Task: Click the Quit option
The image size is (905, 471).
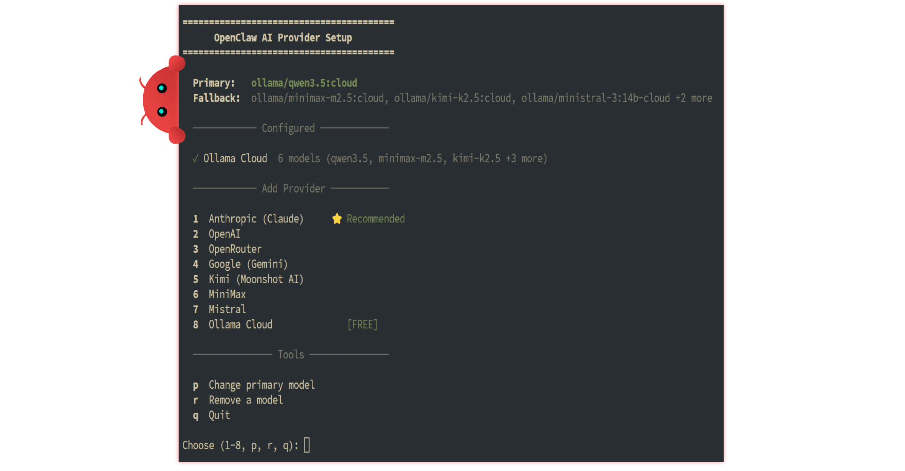Action: tap(219, 415)
